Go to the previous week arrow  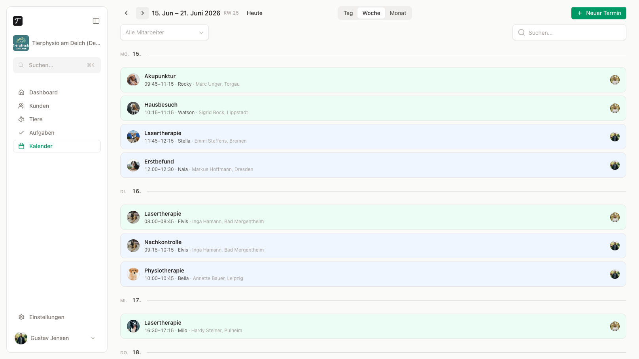[127, 13]
